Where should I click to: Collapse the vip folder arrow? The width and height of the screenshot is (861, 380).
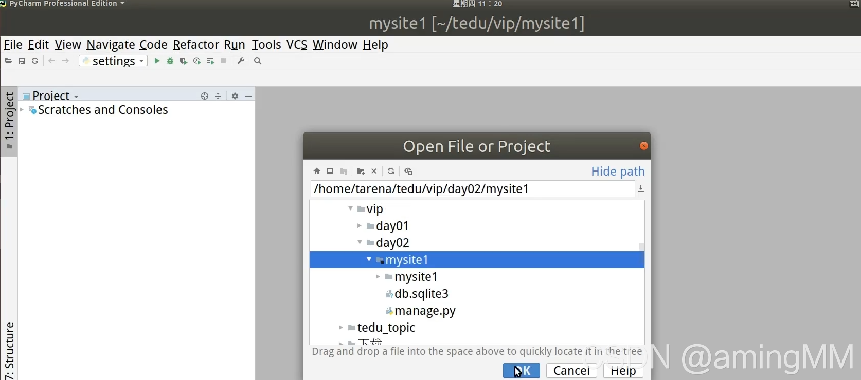coord(350,208)
